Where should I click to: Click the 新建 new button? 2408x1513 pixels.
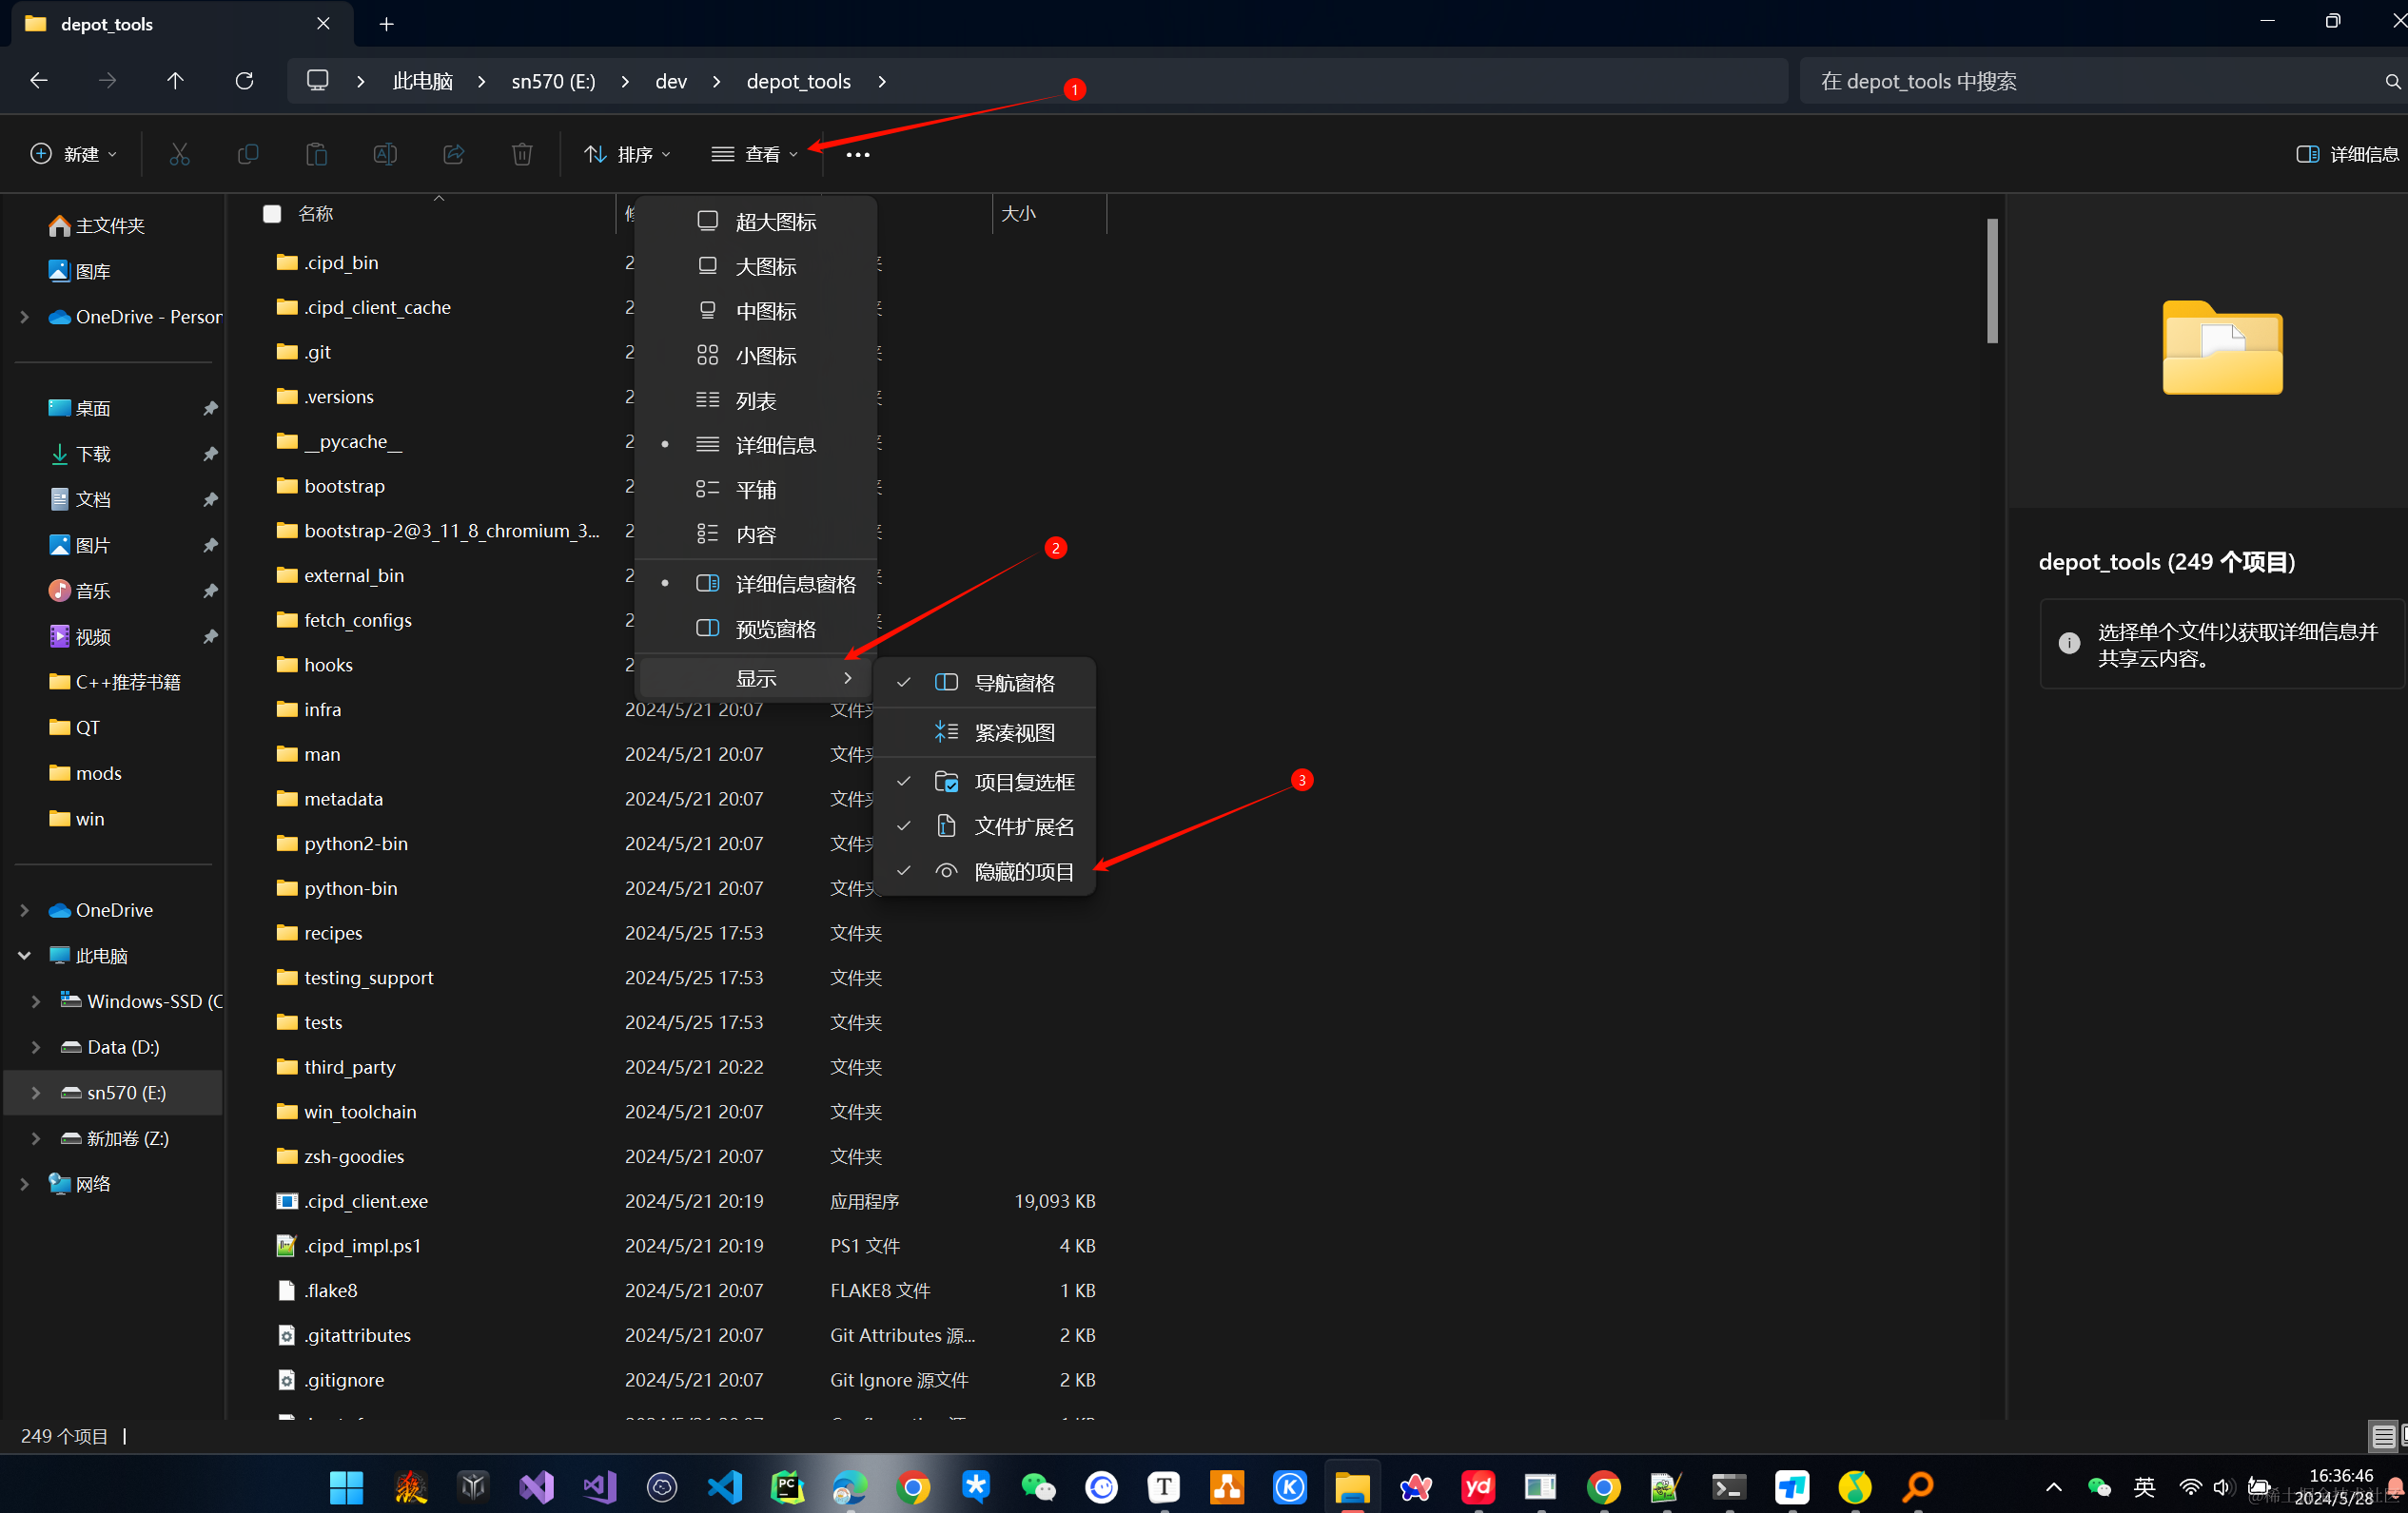(x=75, y=154)
